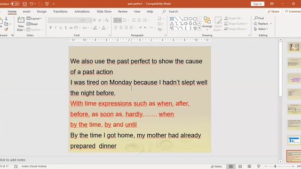Toggle the Bullets list button
Screen dimensions: 301x169
pos(116,20)
